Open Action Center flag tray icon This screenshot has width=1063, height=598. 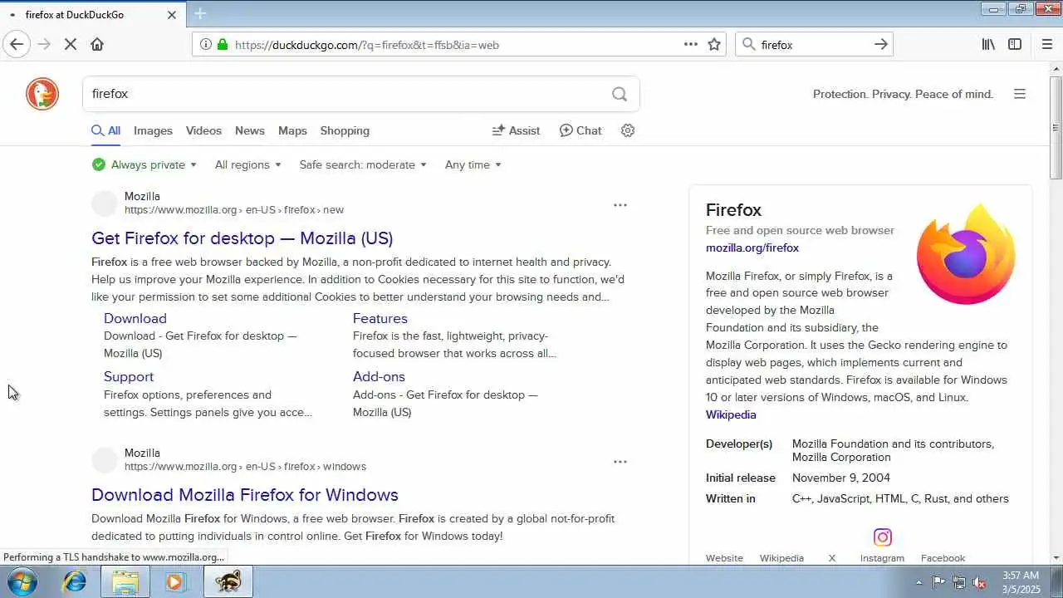pos(938,582)
